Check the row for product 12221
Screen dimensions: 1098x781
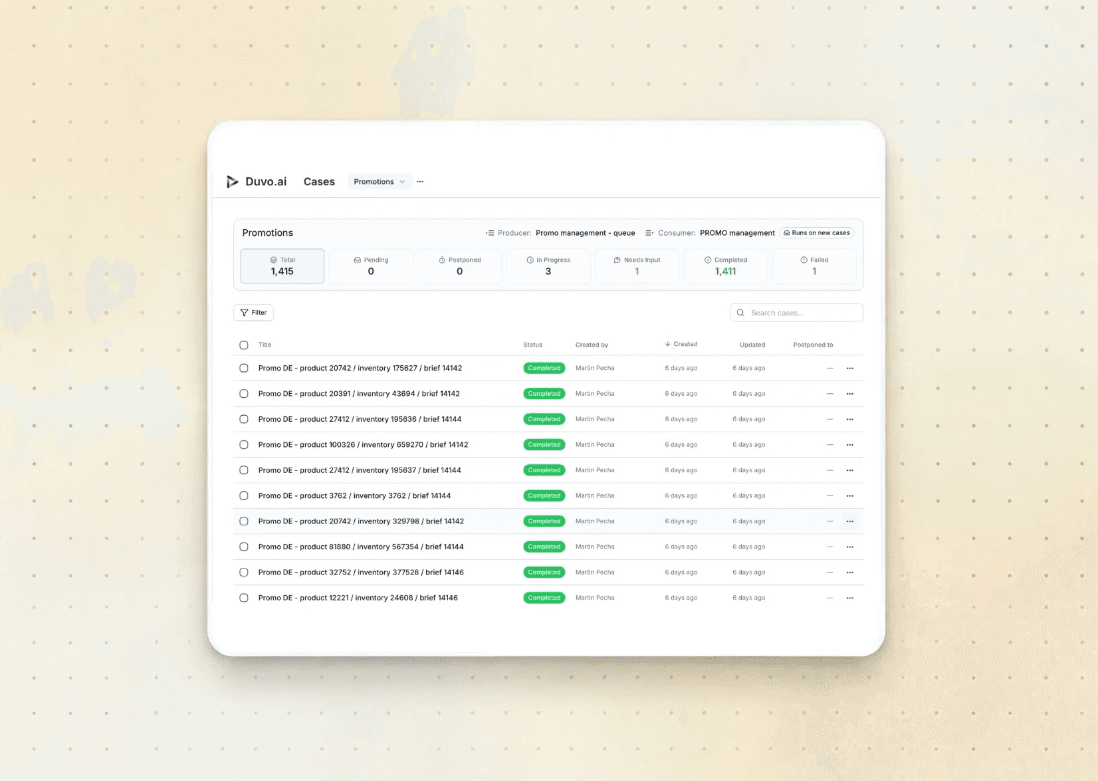[244, 598]
